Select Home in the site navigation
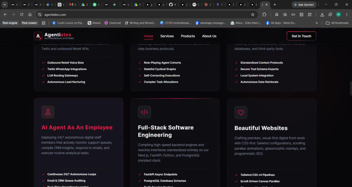 [x=149, y=36]
